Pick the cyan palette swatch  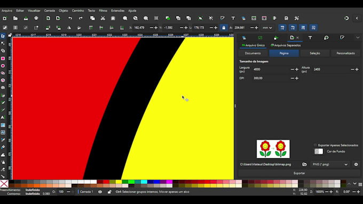tap(144, 182)
